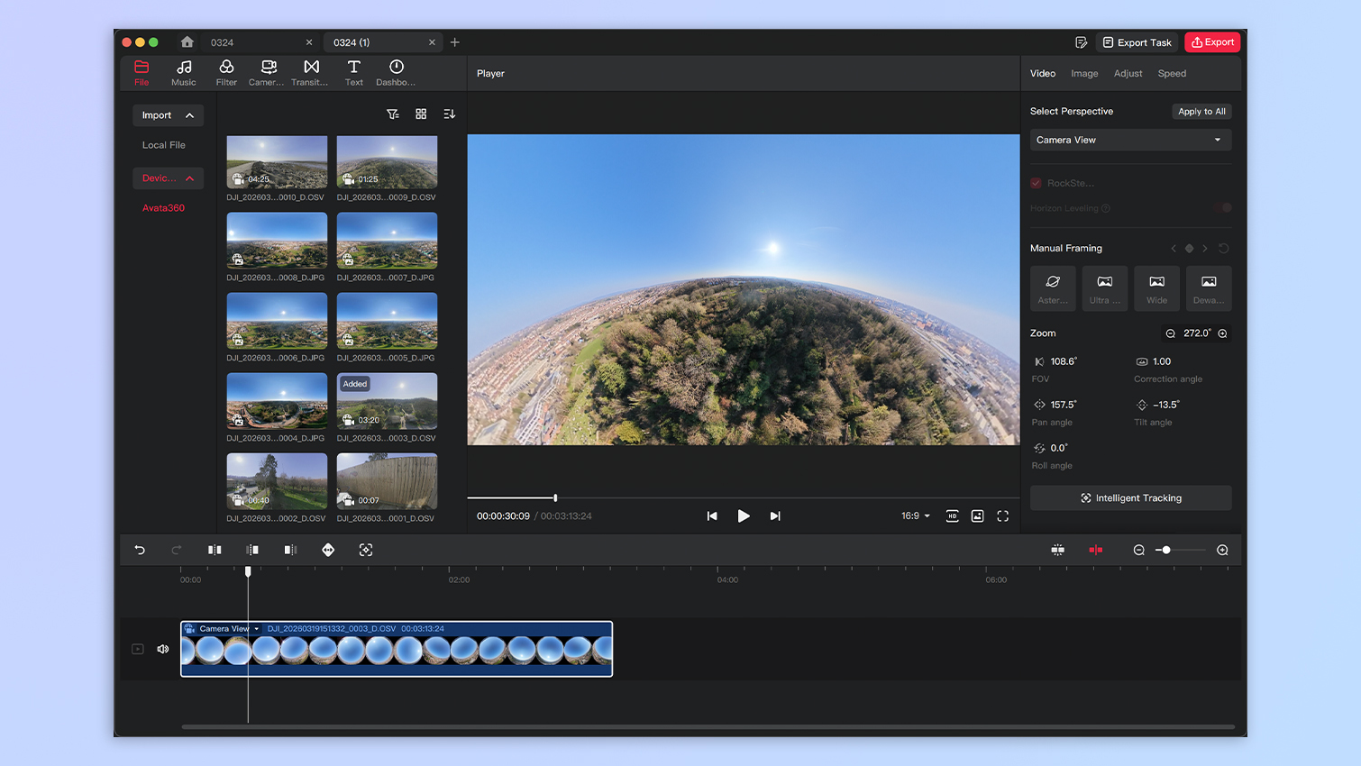1361x766 pixels.
Task: Open the Filter panel
Action: [x=226, y=72]
